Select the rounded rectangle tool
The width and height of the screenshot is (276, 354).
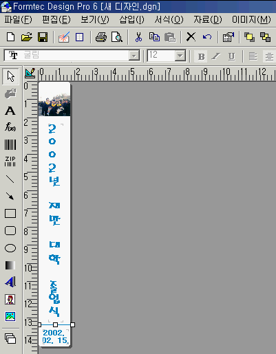10,231
